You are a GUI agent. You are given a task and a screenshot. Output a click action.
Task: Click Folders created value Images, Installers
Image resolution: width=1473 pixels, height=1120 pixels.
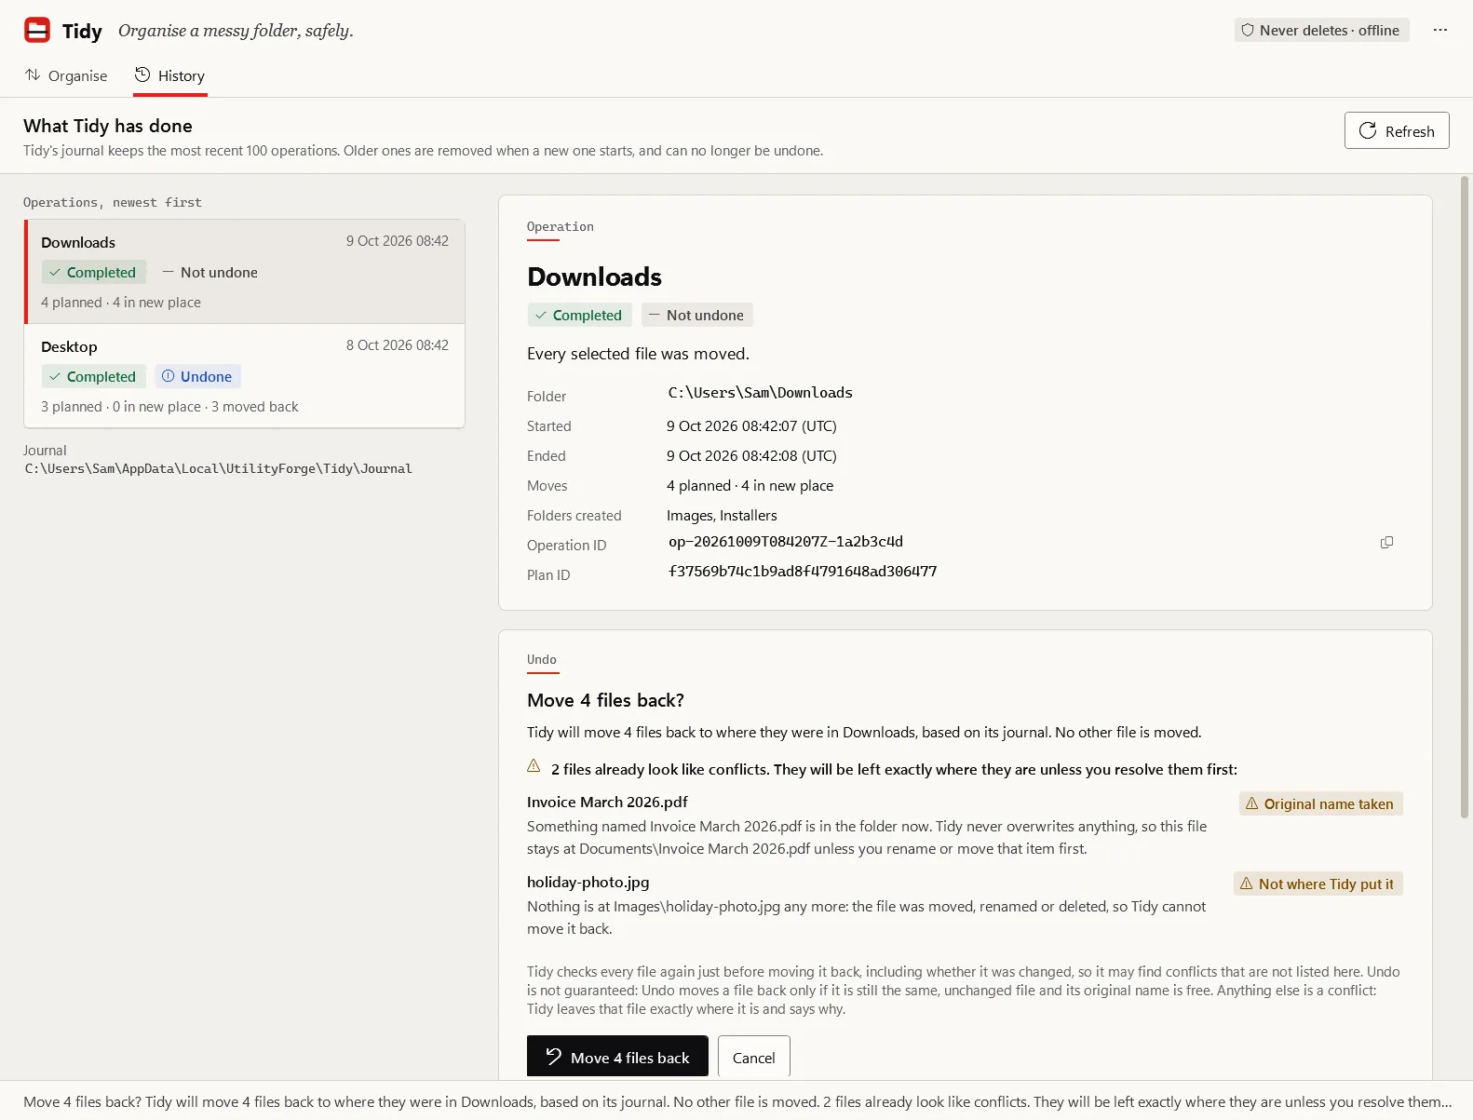pos(722,515)
